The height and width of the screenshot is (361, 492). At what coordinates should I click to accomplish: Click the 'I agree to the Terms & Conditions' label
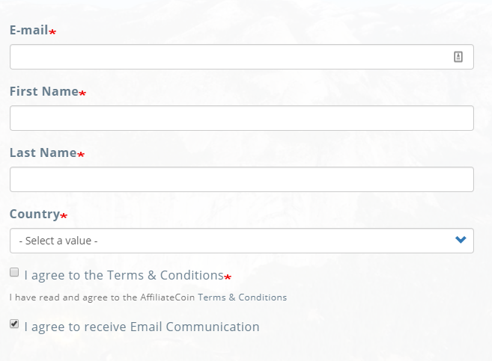(x=124, y=275)
